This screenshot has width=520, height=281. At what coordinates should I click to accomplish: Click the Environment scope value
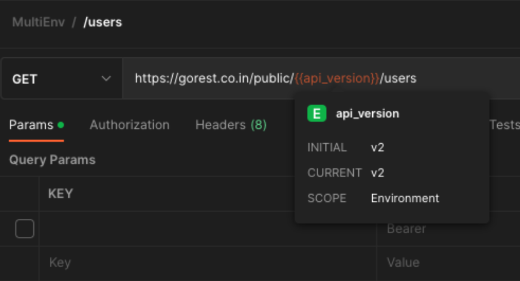tap(405, 198)
